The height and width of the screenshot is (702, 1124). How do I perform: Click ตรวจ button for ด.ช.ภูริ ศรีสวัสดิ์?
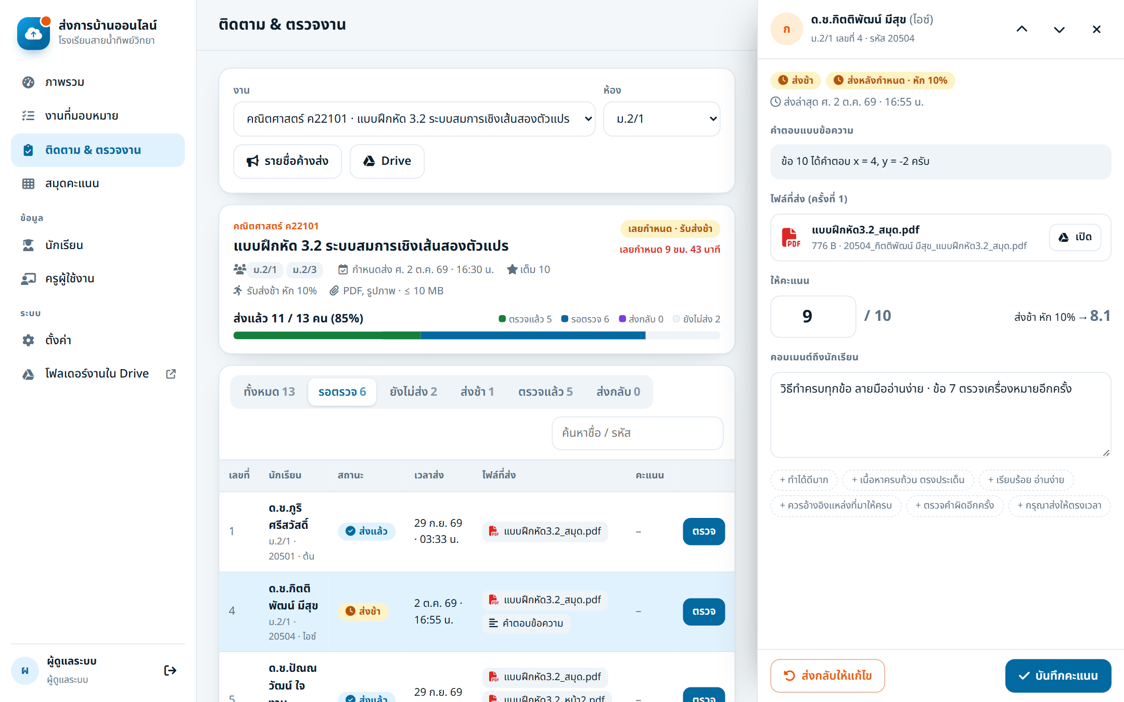704,531
